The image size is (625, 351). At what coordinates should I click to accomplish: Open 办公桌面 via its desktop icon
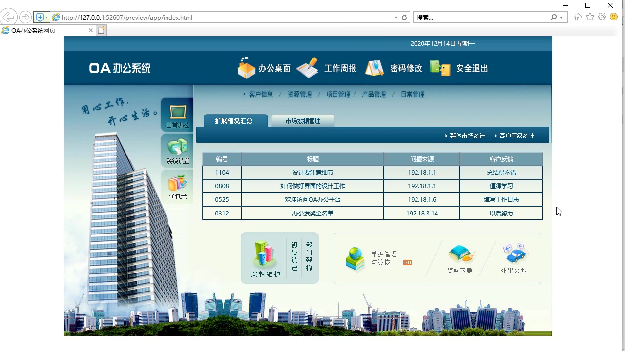[x=246, y=68]
